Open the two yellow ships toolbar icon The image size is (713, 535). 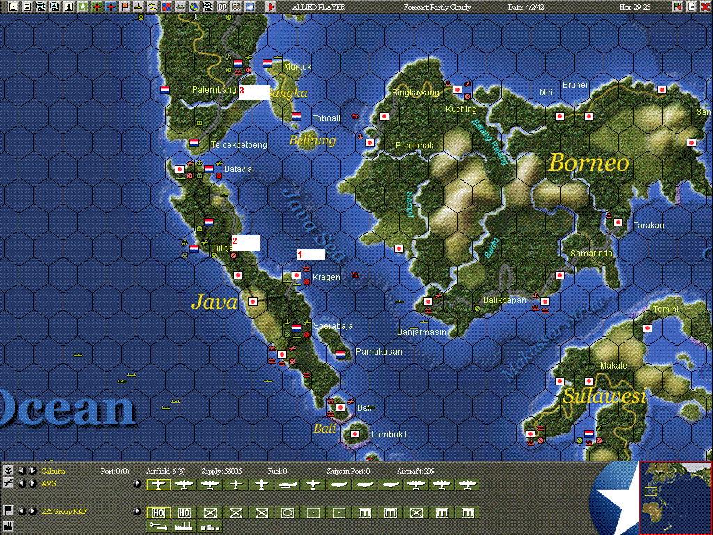[x=152, y=7]
